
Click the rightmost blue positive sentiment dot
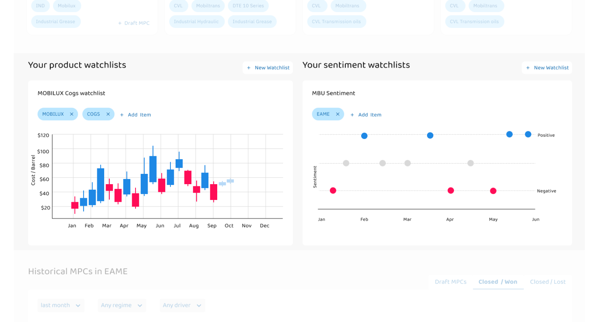pyautogui.click(x=528, y=135)
